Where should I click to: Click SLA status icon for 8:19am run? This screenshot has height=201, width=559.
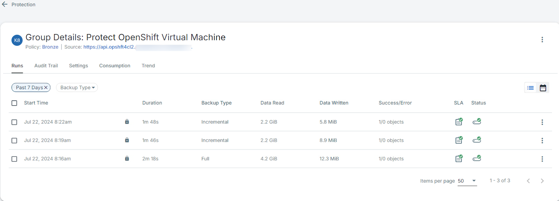point(459,140)
